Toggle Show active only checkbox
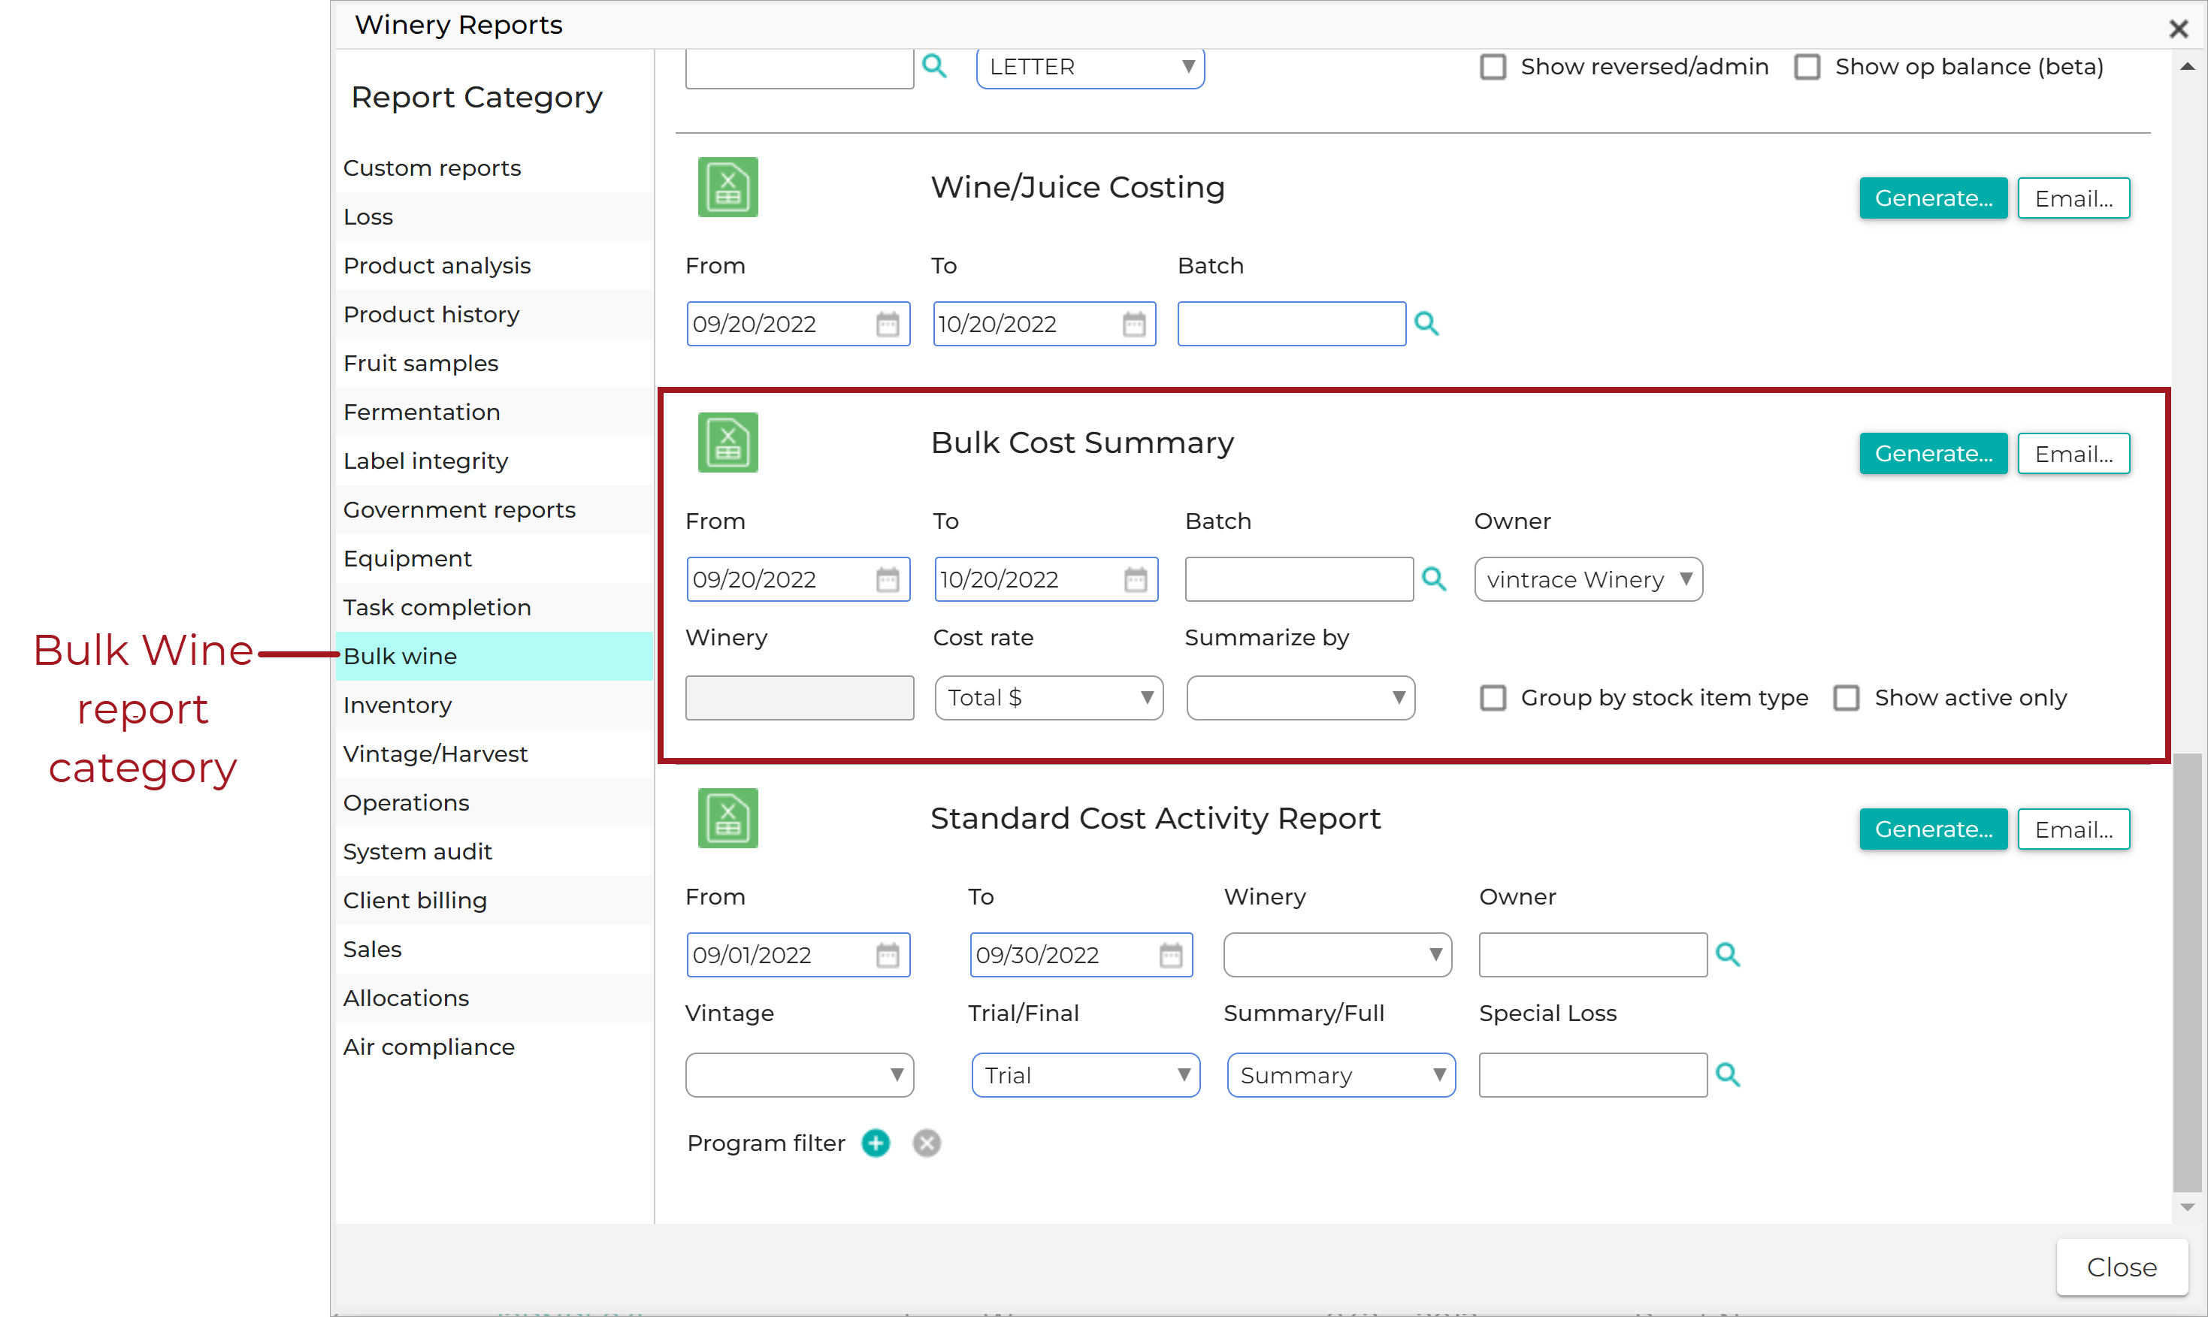This screenshot has width=2208, height=1317. click(x=1846, y=697)
